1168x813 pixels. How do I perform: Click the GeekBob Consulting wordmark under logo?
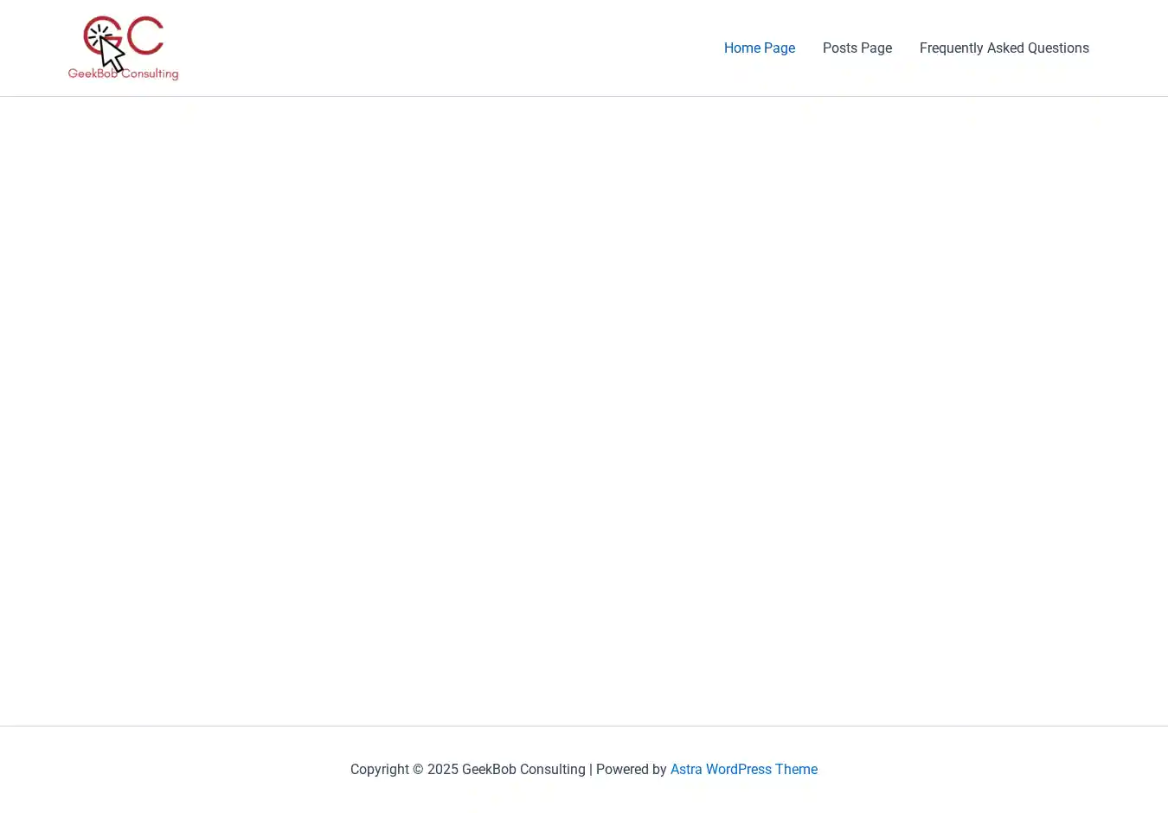click(123, 74)
